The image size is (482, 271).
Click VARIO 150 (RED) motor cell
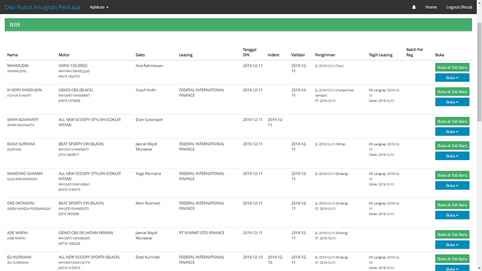click(x=73, y=66)
